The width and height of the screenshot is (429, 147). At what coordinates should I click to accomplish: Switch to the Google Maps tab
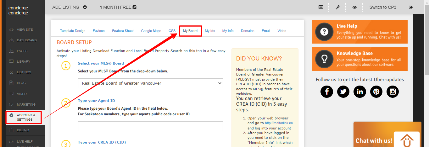tap(151, 31)
